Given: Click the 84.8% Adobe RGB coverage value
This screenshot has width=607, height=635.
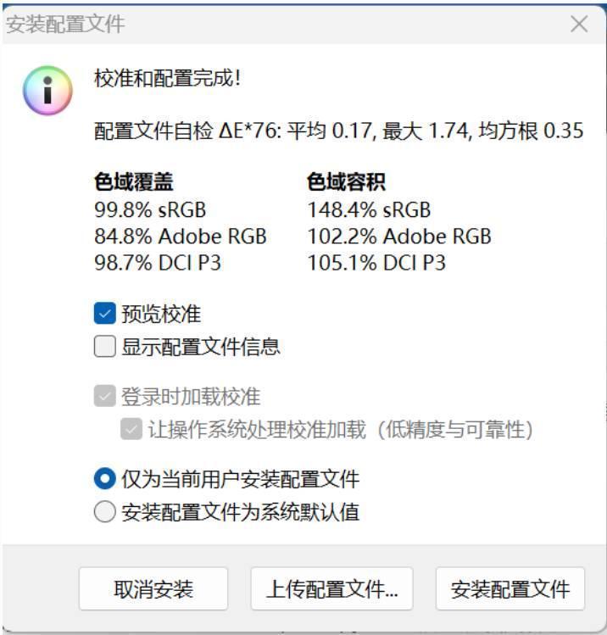Looking at the screenshot, I should [x=181, y=236].
